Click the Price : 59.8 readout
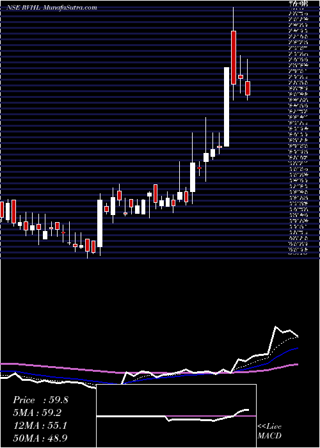Image resolution: width=320 pixels, height=448 pixels. coord(40,400)
